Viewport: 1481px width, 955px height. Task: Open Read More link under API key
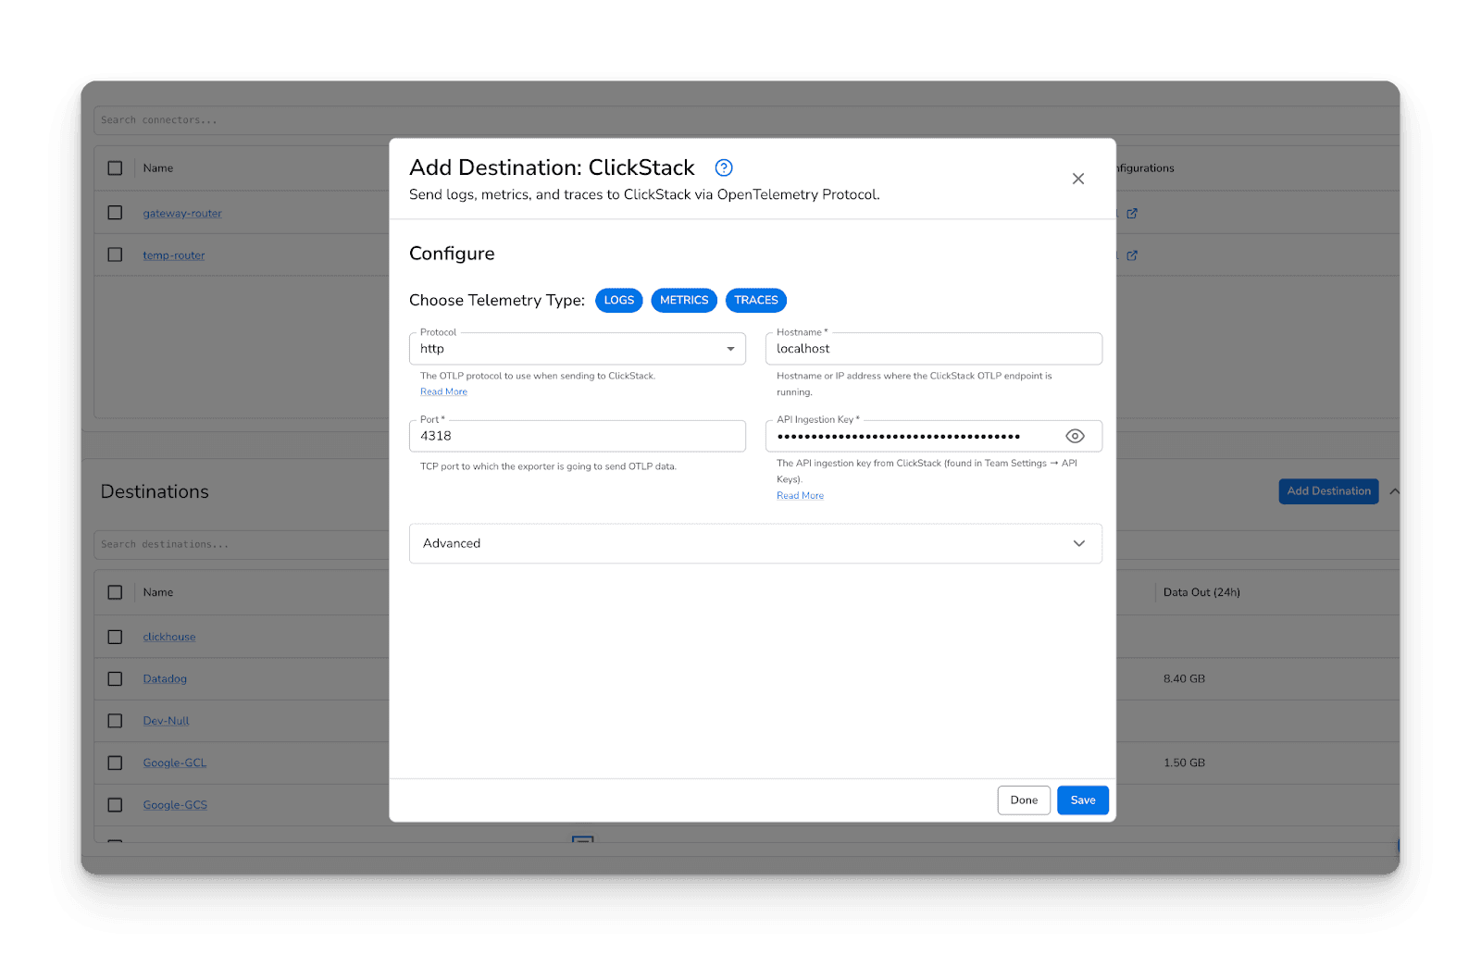[x=800, y=496]
